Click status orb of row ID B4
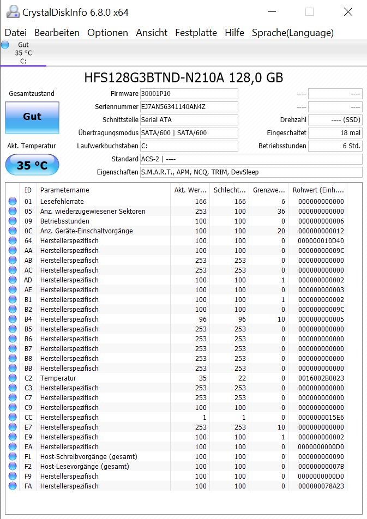This screenshot has height=519, width=367. click(x=13, y=319)
